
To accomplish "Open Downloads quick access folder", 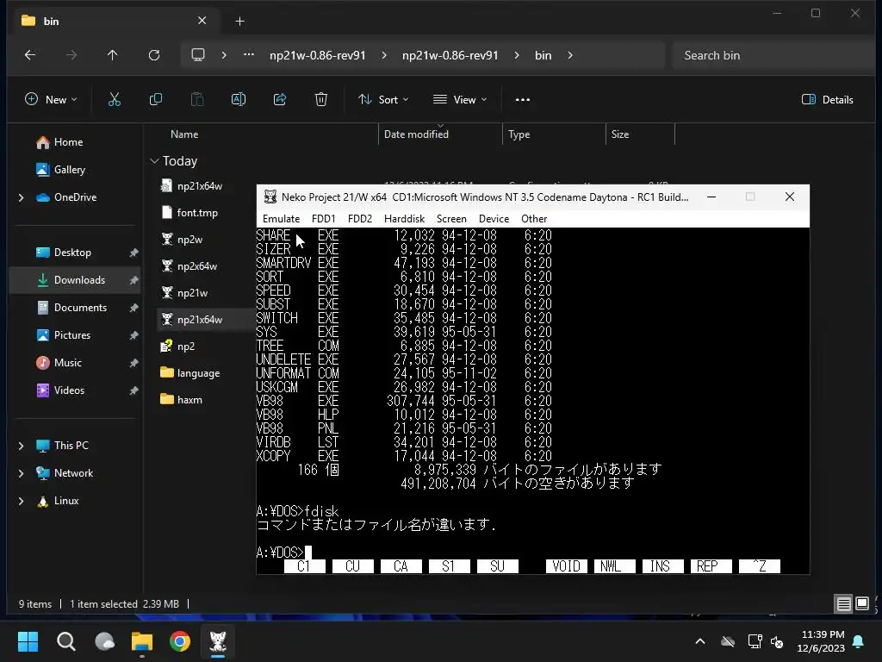I will click(x=79, y=280).
